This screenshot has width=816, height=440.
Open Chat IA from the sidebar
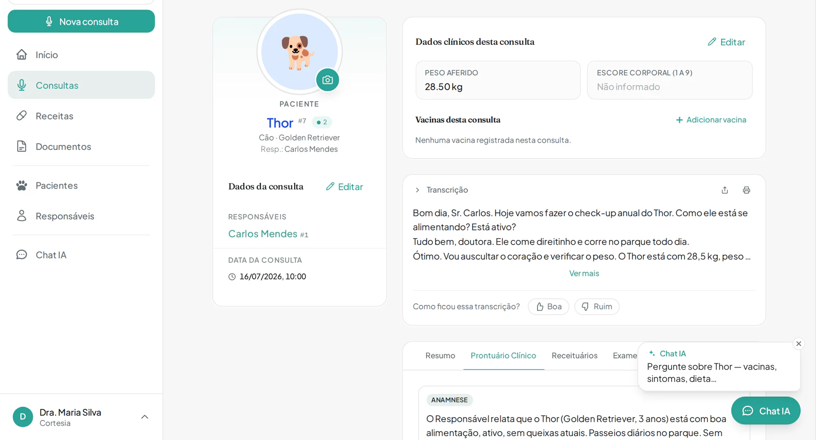click(81, 255)
